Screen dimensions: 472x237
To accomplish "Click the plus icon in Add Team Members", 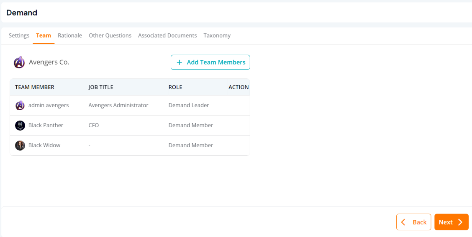I will (x=179, y=62).
